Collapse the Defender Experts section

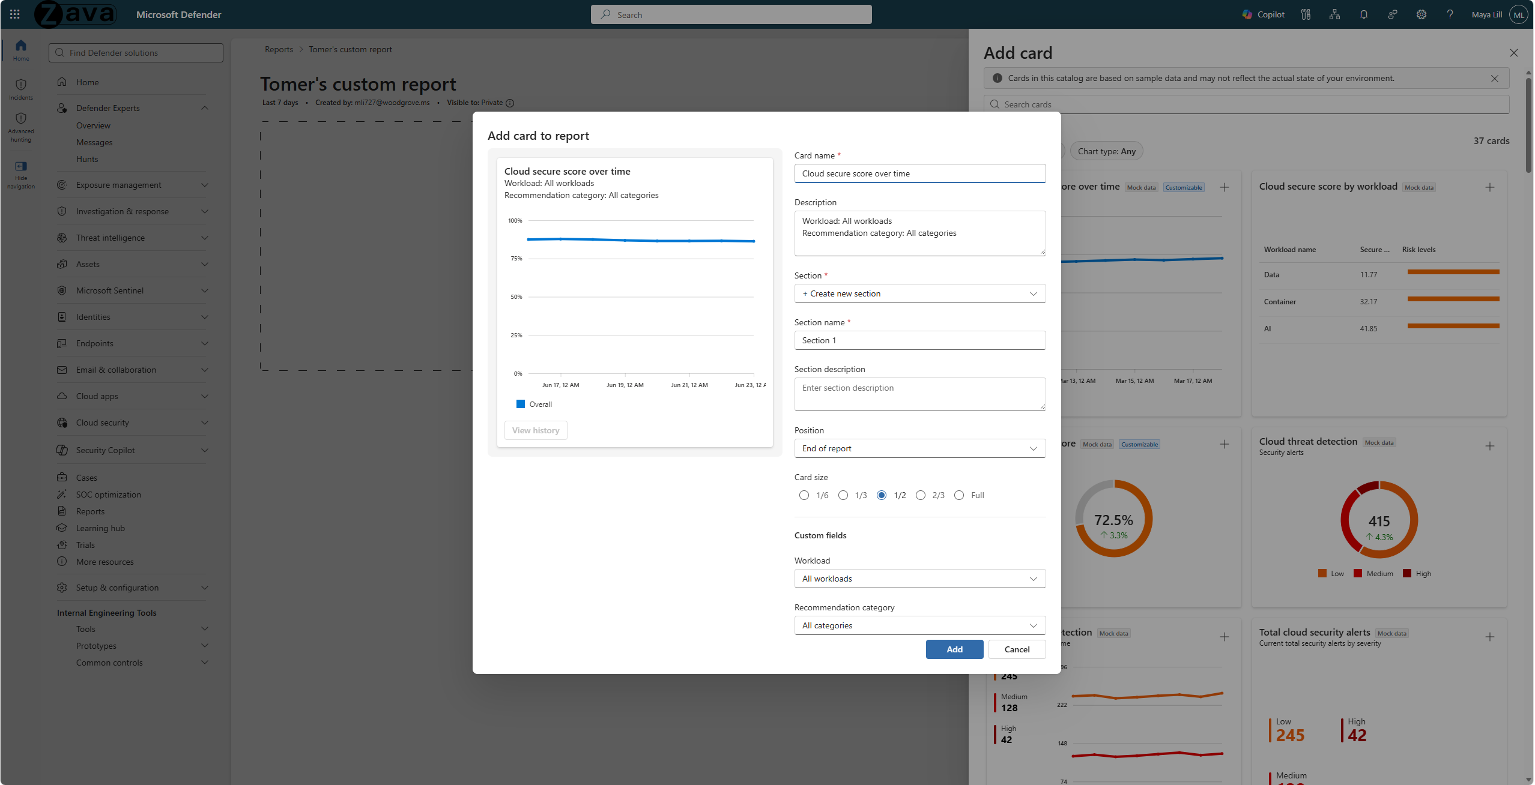(205, 108)
